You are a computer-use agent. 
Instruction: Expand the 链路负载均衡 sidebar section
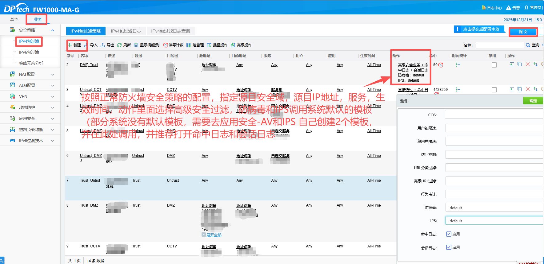[x=53, y=130]
